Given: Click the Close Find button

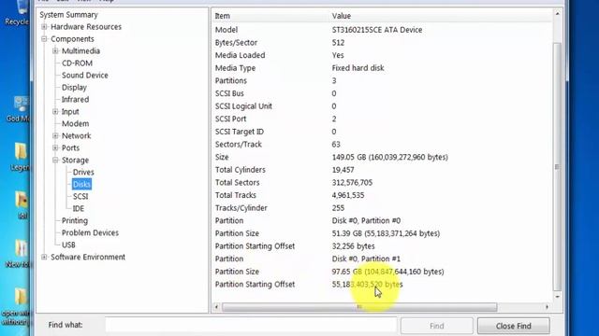Looking at the screenshot, I should 514,326.
